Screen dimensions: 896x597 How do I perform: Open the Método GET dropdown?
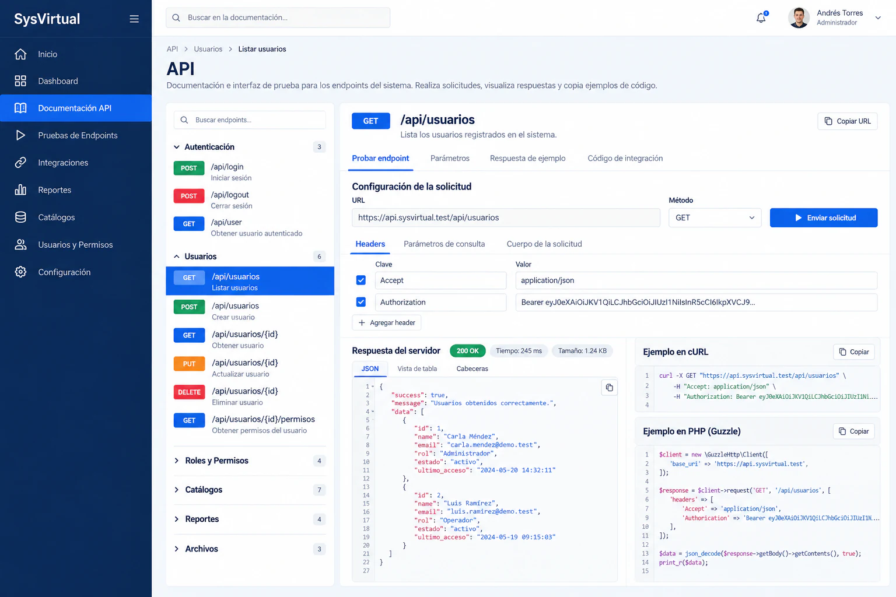715,217
